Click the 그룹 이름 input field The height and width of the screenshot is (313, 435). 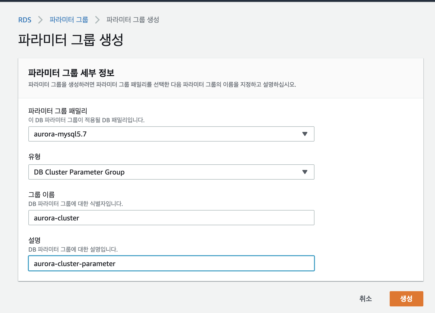(x=171, y=218)
